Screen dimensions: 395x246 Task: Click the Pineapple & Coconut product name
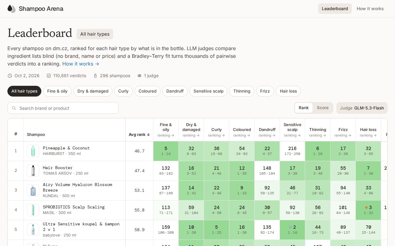(x=66, y=148)
